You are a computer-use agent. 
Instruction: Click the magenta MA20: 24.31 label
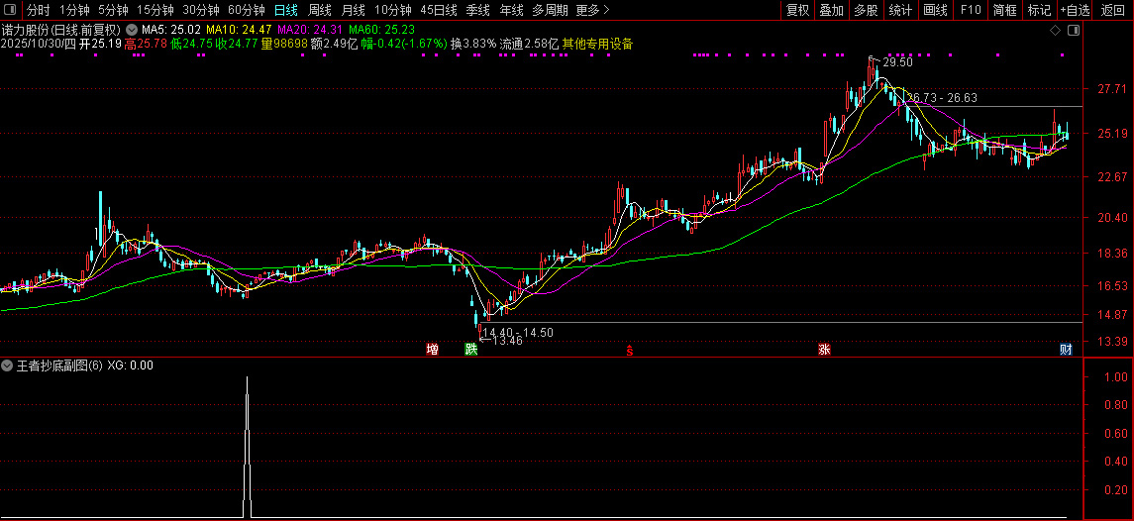[310, 31]
